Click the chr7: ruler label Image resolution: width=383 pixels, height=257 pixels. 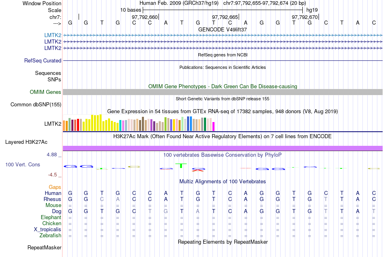pyautogui.click(x=55, y=17)
